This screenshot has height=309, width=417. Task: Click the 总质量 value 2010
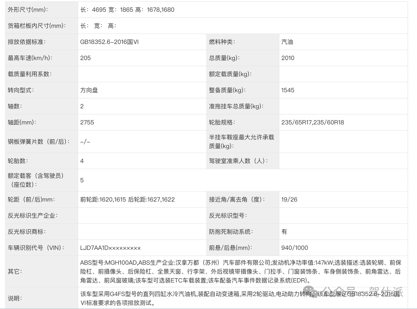288,58
